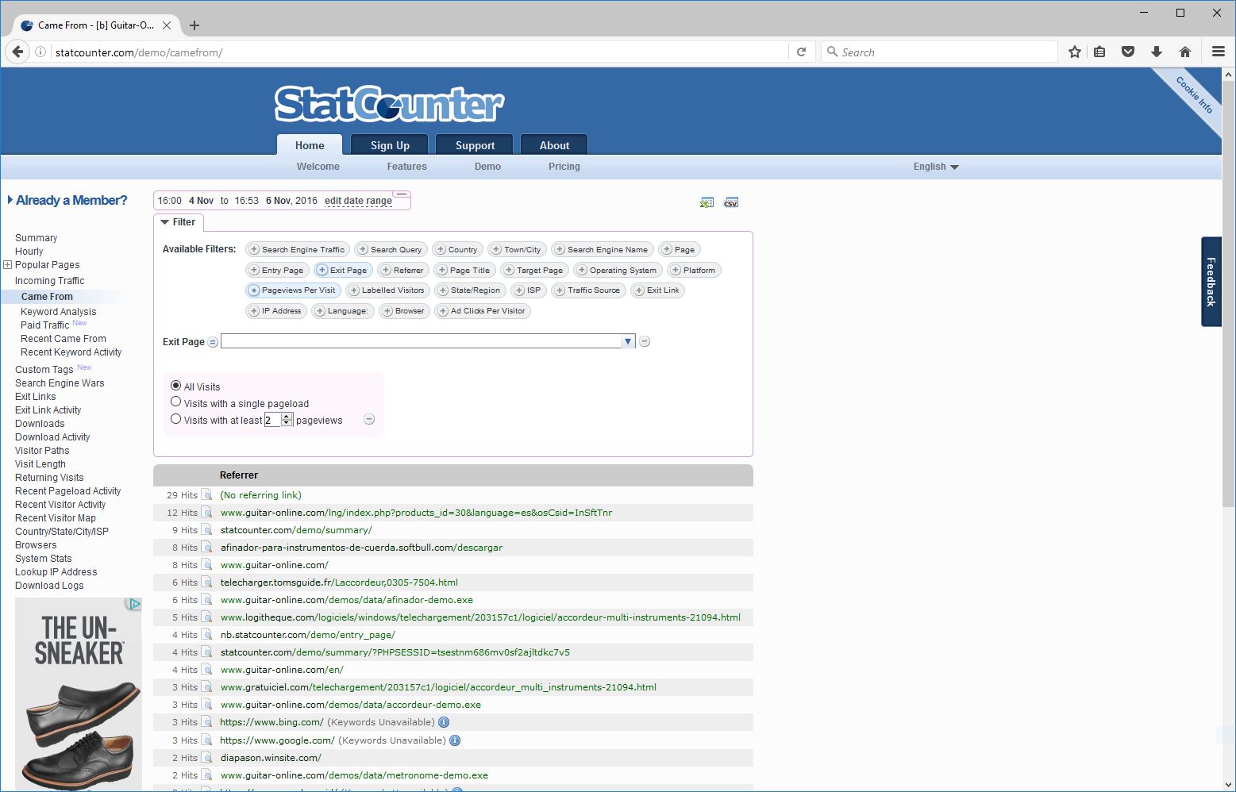Click the info icon next to bing.com keywords
The width and height of the screenshot is (1236, 792).
coord(444,722)
